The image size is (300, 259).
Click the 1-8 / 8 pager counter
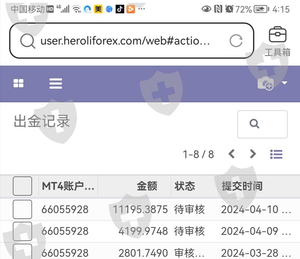[x=198, y=154]
